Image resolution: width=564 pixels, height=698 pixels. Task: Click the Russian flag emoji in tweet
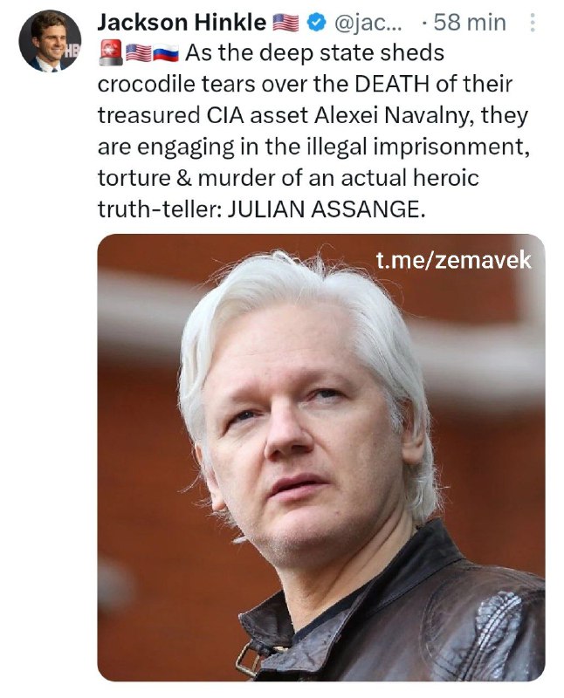166,53
